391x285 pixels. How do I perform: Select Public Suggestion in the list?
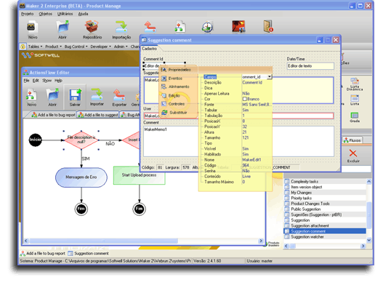(325, 209)
